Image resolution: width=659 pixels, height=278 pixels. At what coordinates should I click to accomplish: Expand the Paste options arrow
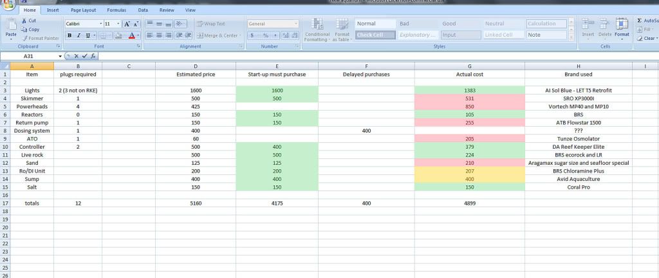[11, 39]
